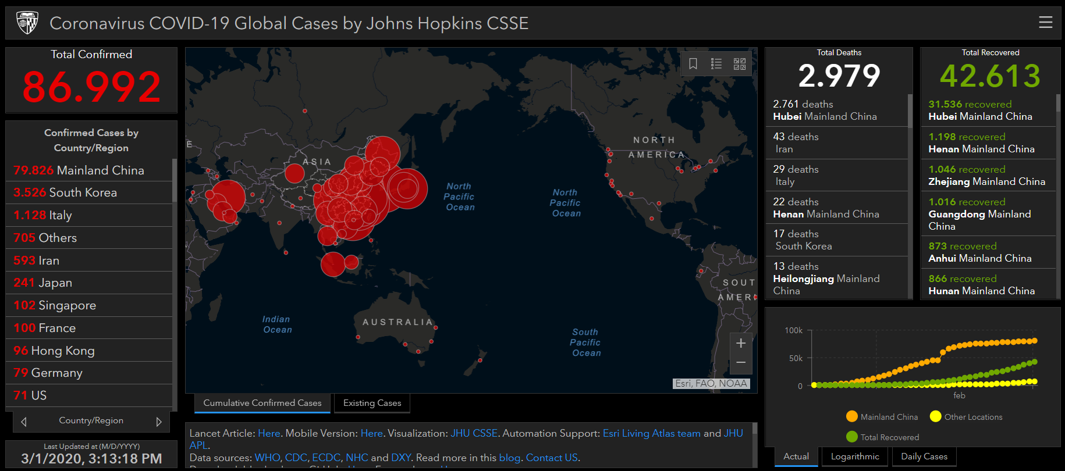1065x471 pixels.
Task: Toggle Other Locations series in chart legend
Action: tap(966, 416)
